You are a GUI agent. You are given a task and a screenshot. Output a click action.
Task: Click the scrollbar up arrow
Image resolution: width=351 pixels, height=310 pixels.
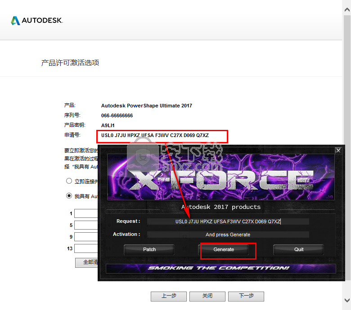[x=347, y=9]
